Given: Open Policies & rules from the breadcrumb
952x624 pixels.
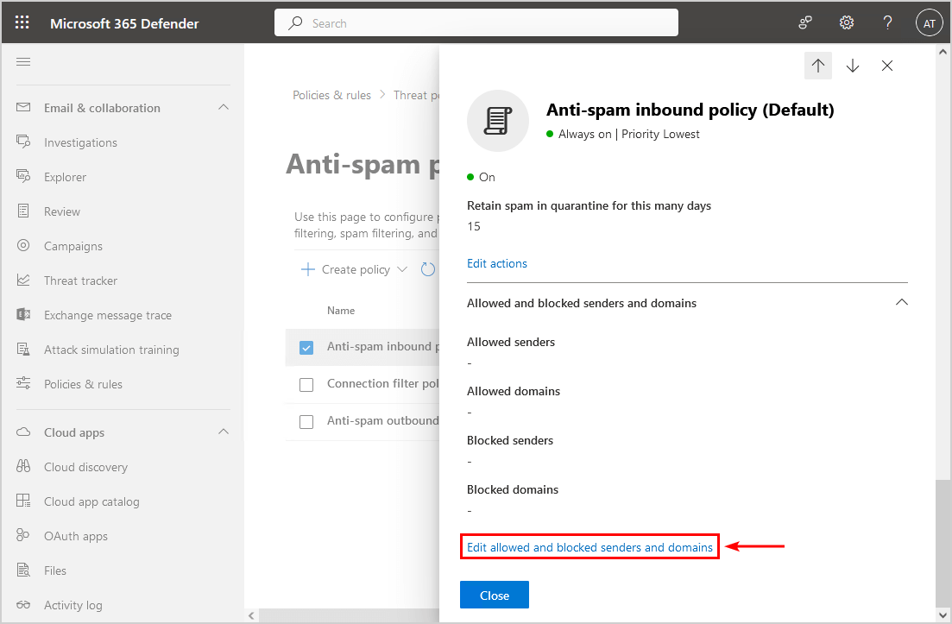Looking at the screenshot, I should pos(332,95).
